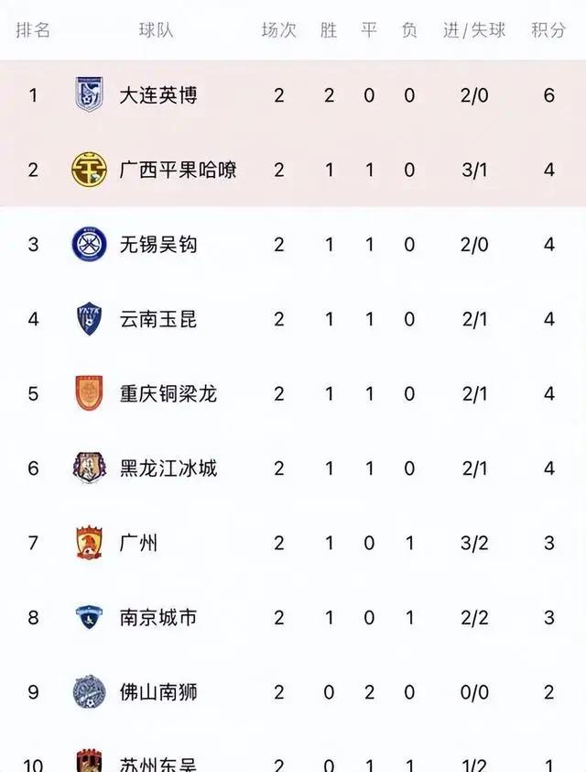Tap the 云南玉昆 shield badge
Viewport: 586px width, 772px height.
coord(89,319)
